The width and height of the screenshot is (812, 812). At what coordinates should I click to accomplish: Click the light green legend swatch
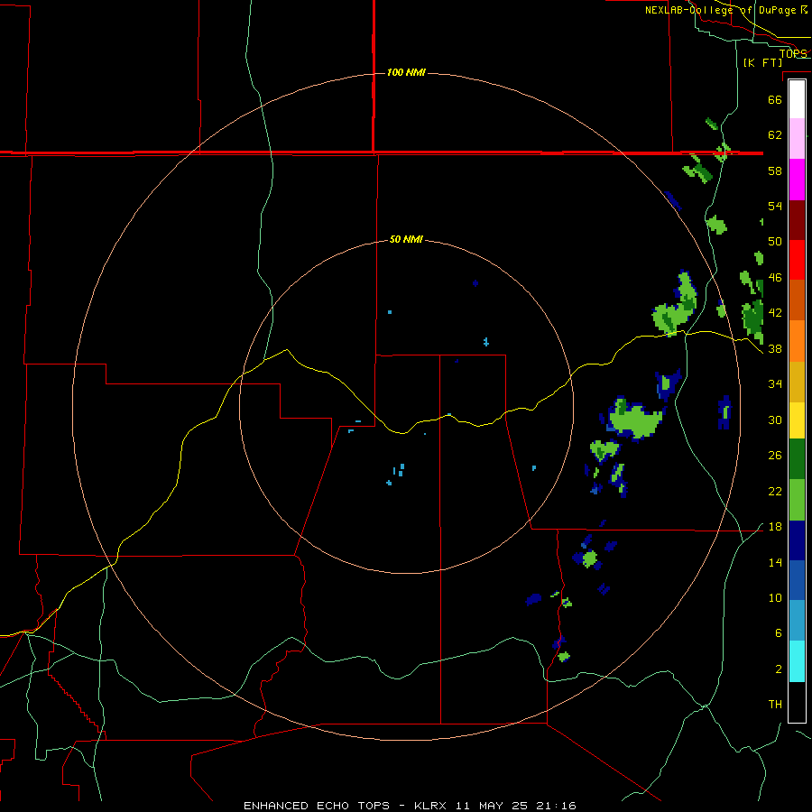click(797, 500)
